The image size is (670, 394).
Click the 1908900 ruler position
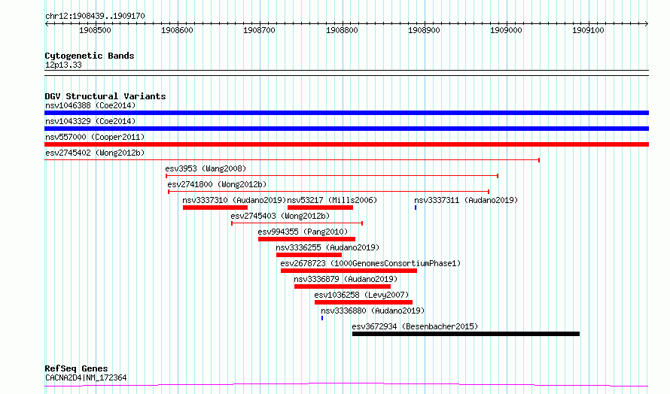(x=424, y=30)
